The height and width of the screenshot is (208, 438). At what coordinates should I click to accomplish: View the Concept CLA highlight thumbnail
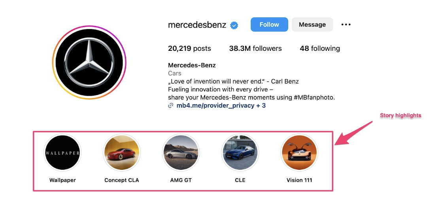coord(121,153)
